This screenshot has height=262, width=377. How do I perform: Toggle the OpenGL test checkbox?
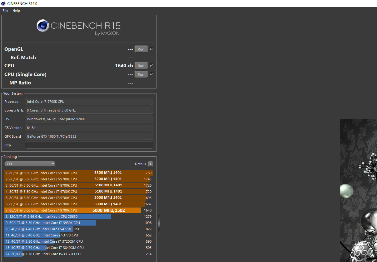pyautogui.click(x=151, y=49)
